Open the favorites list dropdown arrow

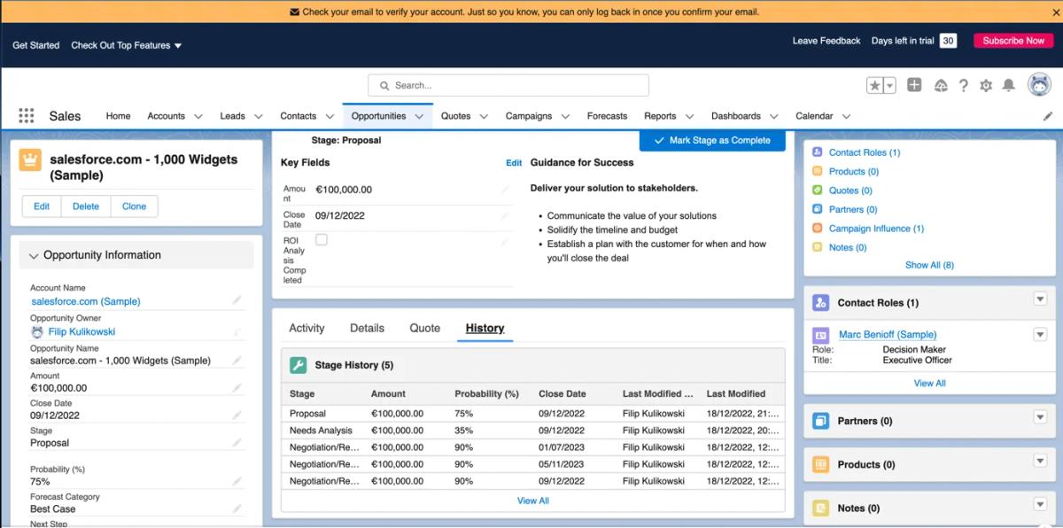coord(889,86)
